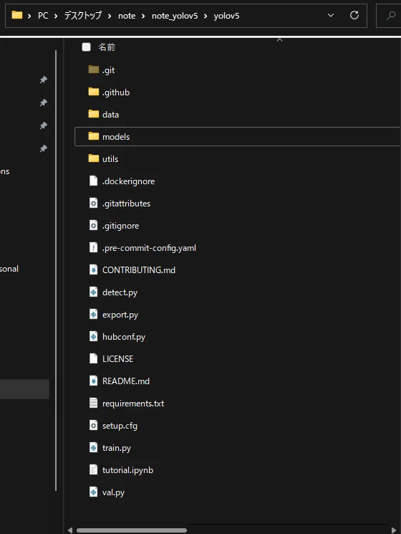This screenshot has height=534, width=401.
Task: Click the README.md markdown icon
Action: pyautogui.click(x=94, y=381)
